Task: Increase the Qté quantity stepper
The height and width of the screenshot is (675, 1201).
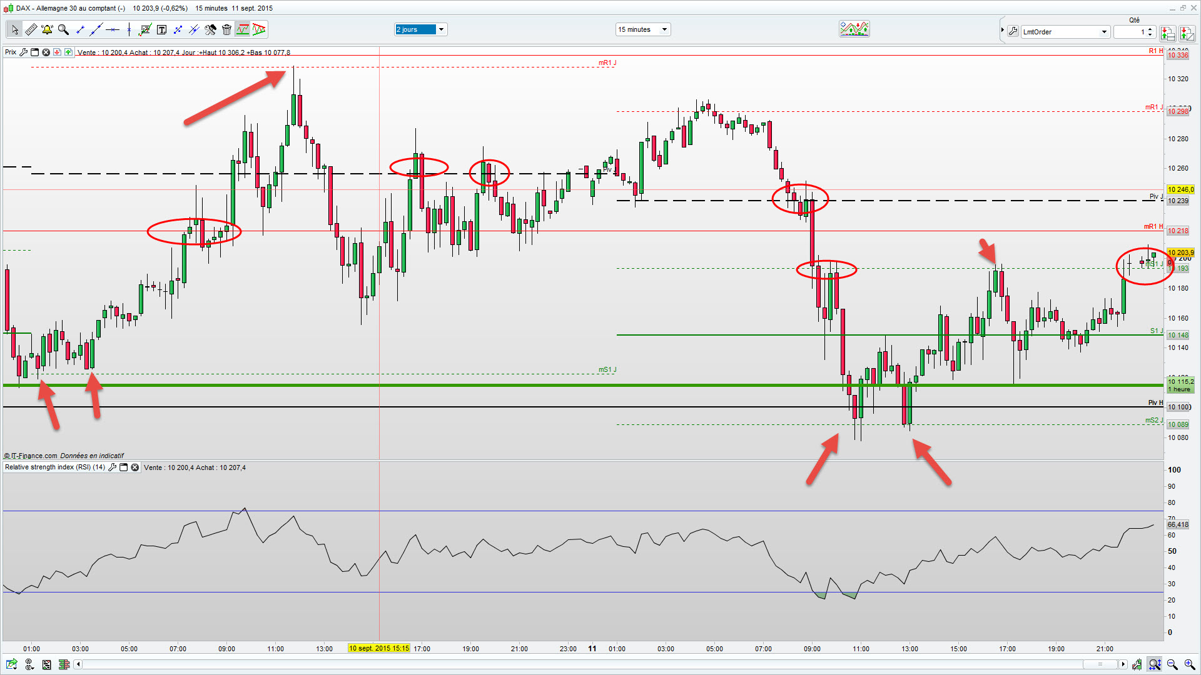Action: 1150,29
